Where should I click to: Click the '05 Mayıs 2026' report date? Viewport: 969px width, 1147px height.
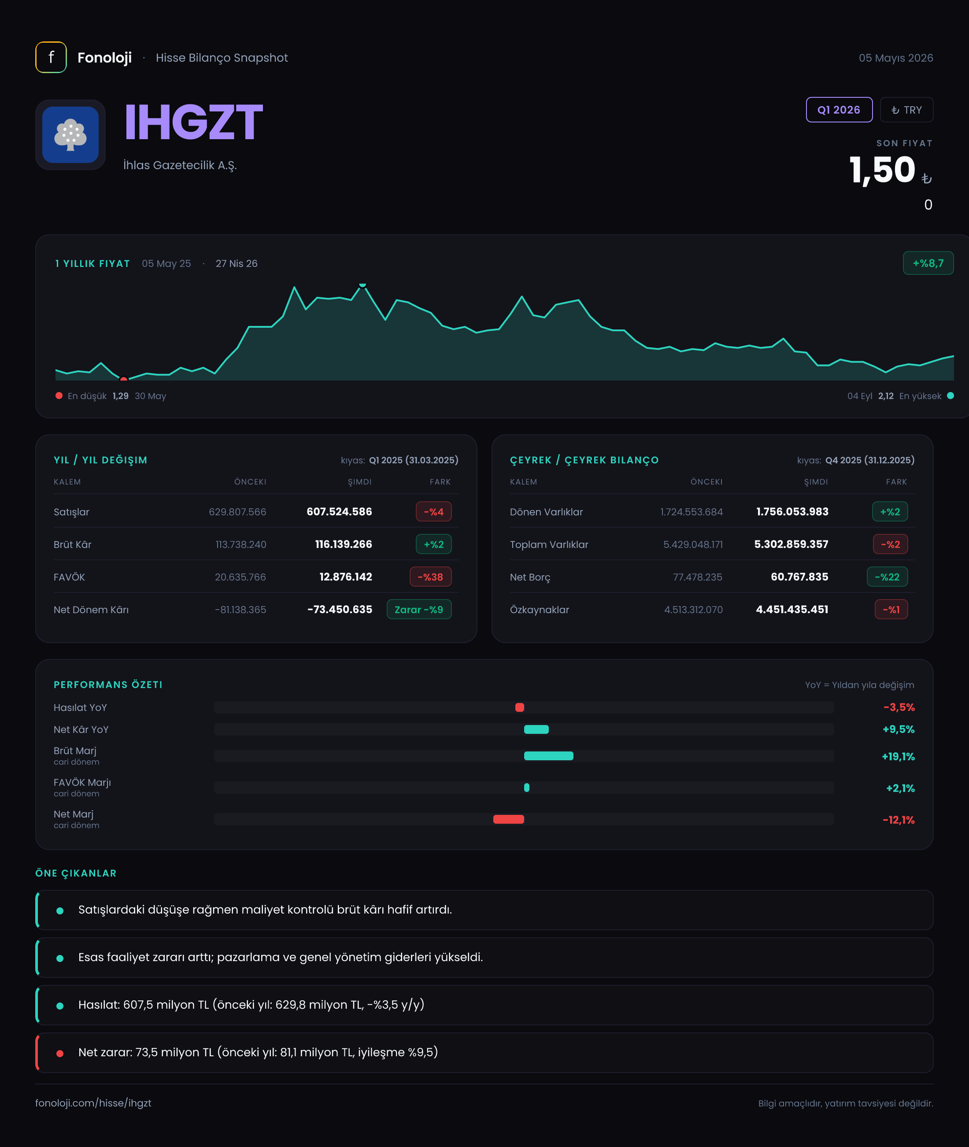pos(896,58)
